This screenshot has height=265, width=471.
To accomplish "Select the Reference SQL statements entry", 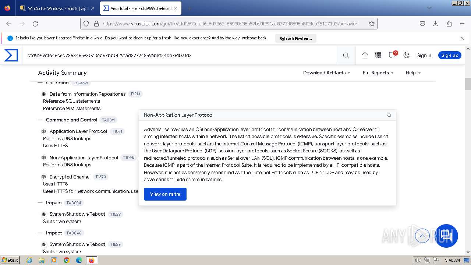I will coord(71,101).
